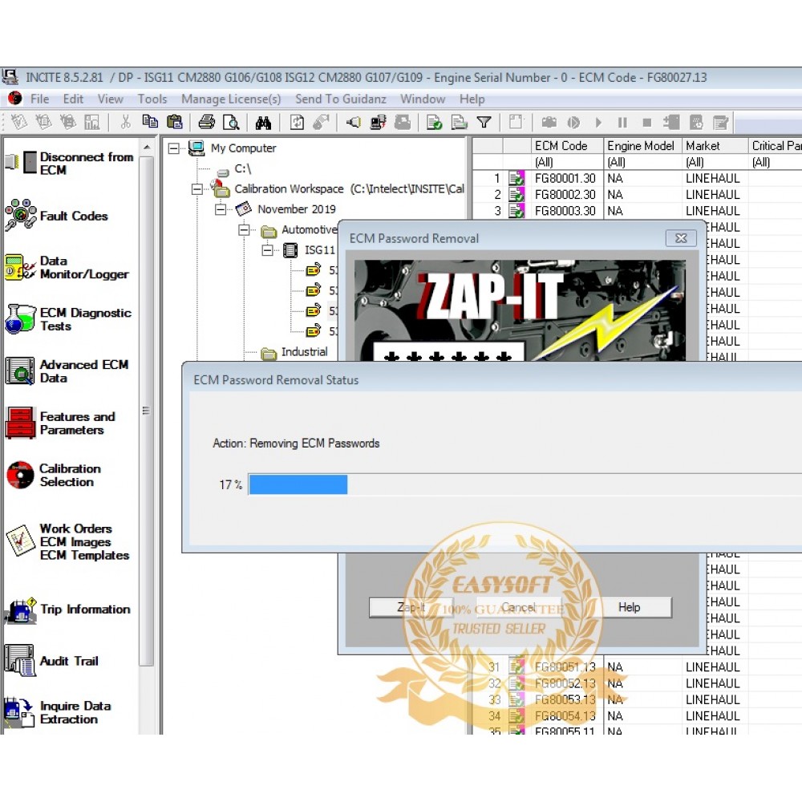Select row FG80002.30 in the table
This screenshot has height=802, width=802.
click(x=637, y=195)
